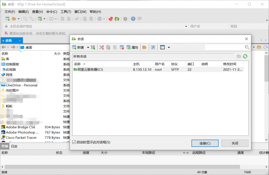
Task: Open the 编辑(E) menu
Action: 23,12
